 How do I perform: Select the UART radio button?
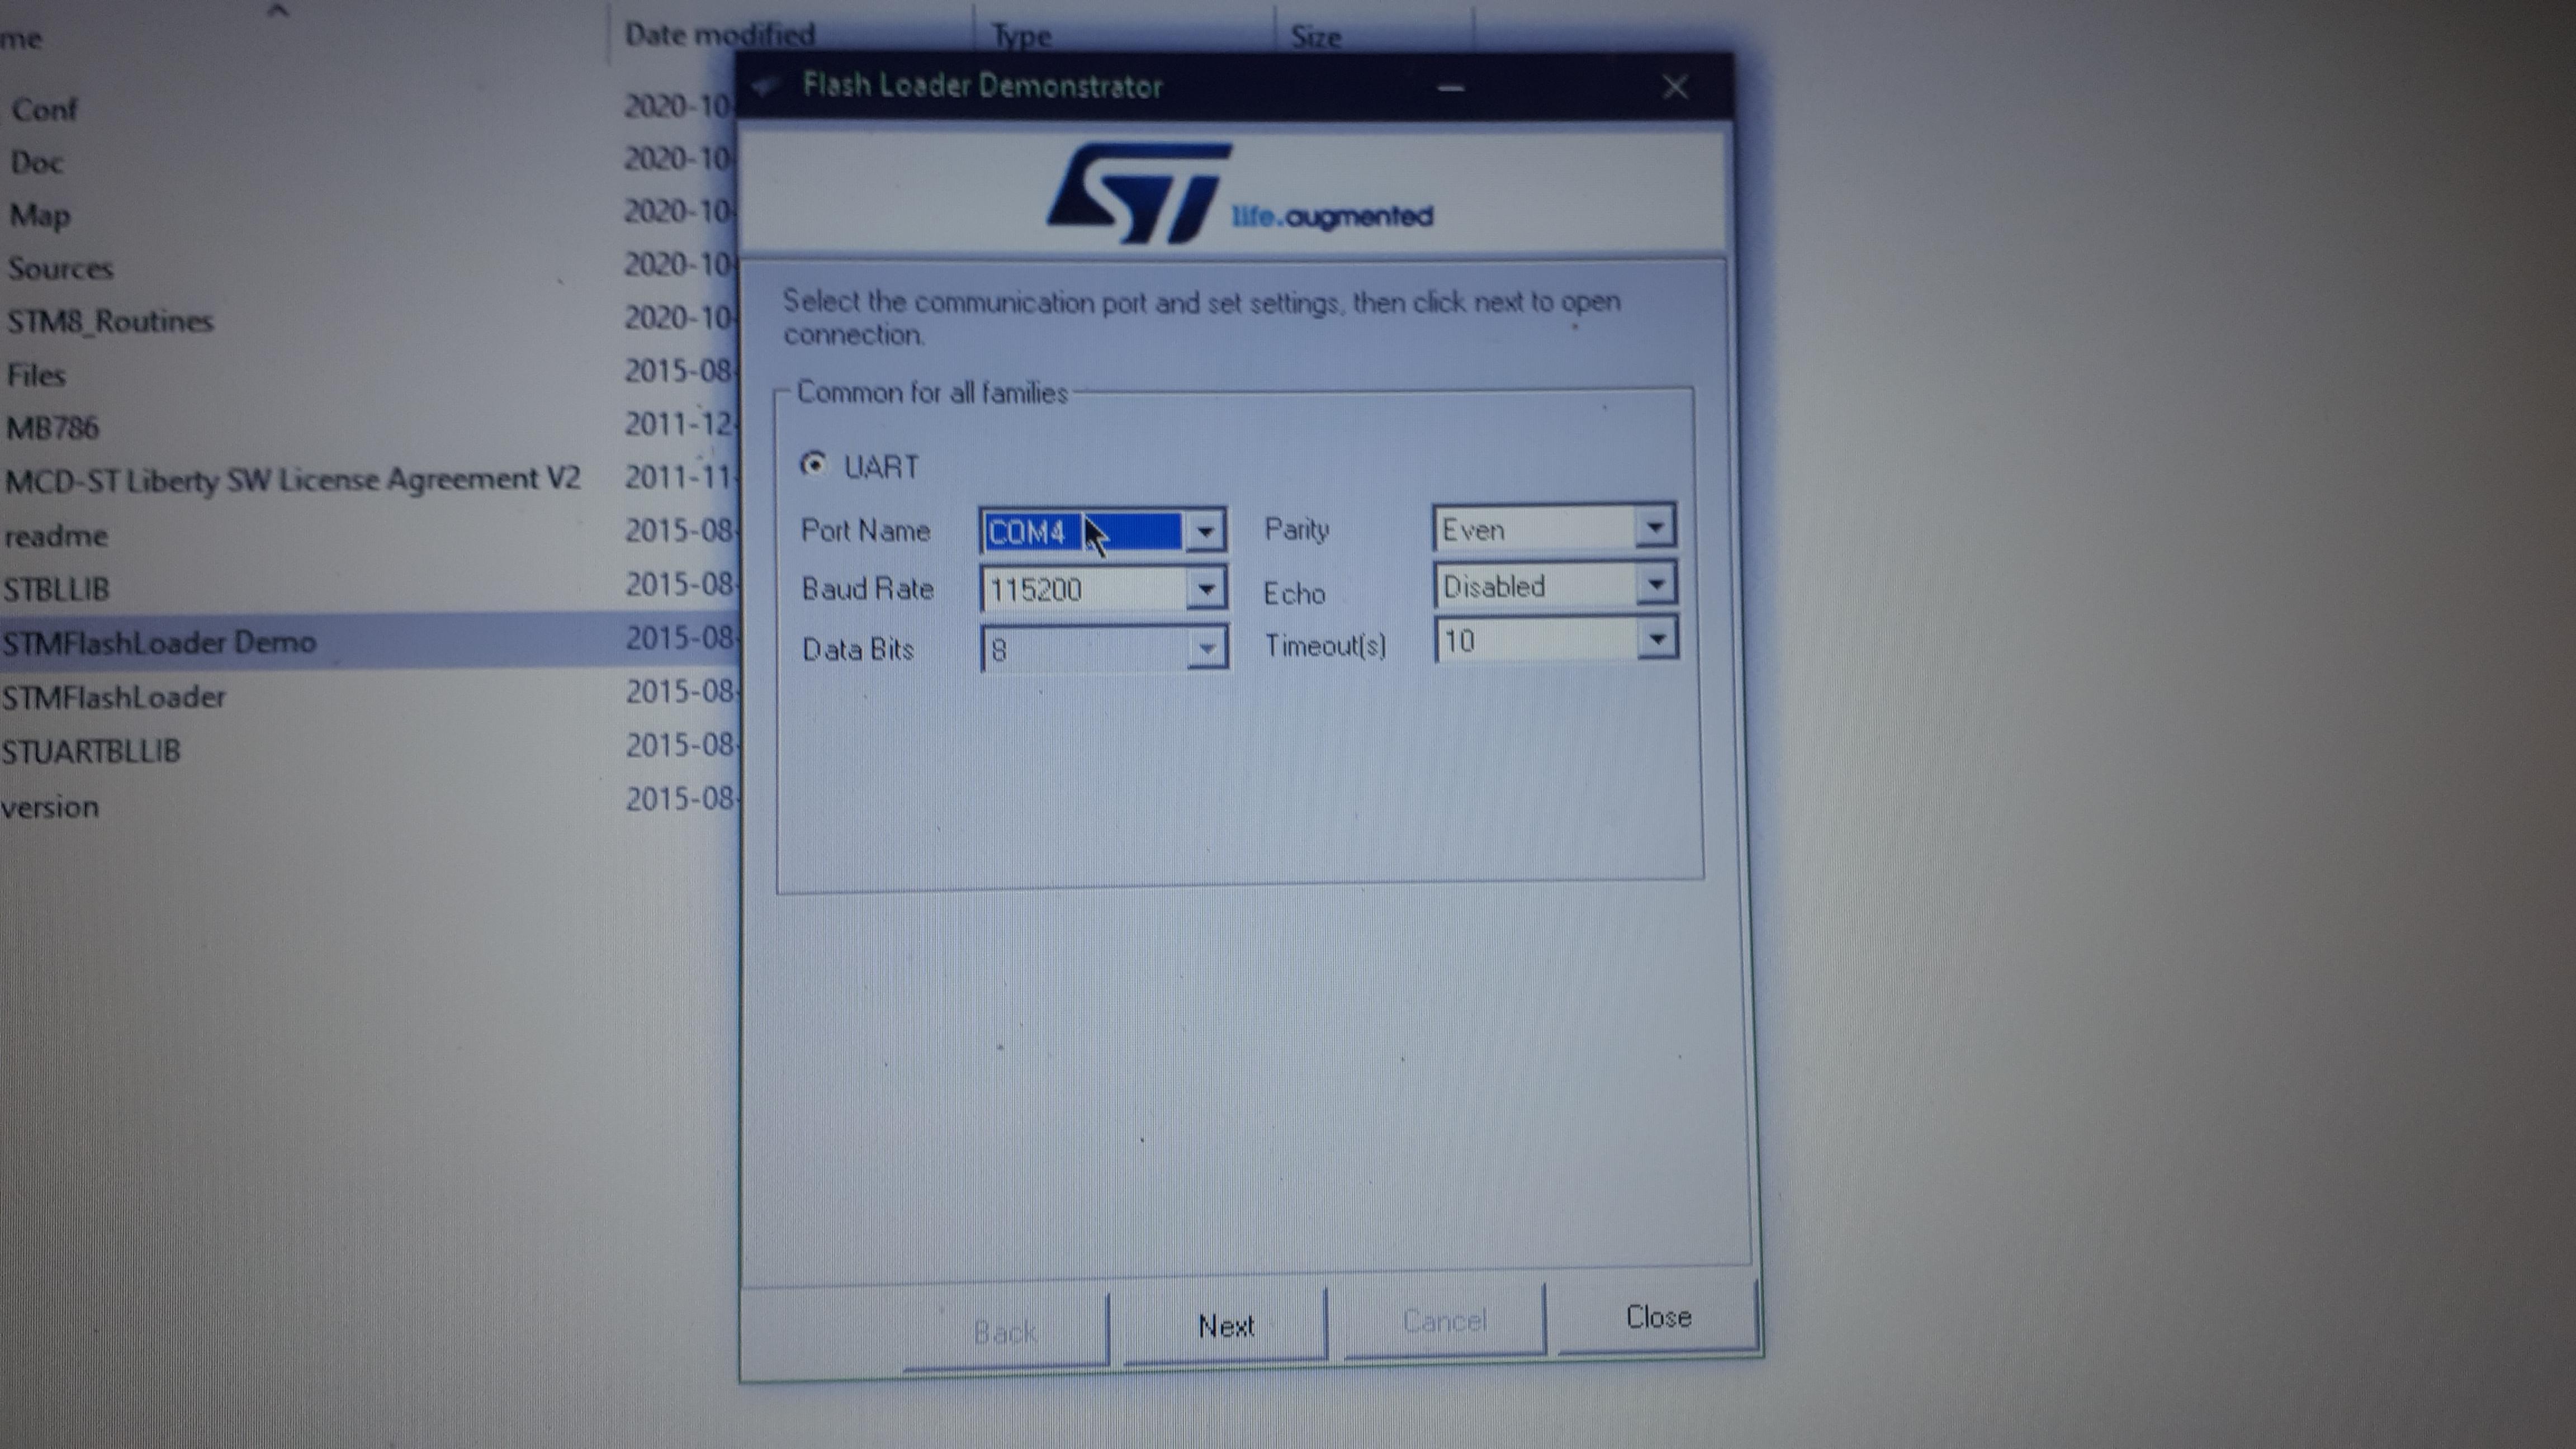click(814, 465)
